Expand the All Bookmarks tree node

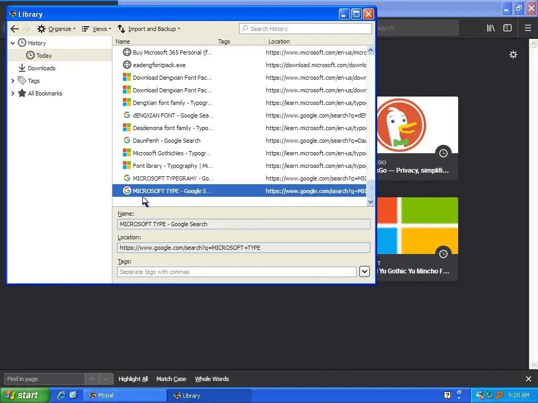(x=13, y=93)
